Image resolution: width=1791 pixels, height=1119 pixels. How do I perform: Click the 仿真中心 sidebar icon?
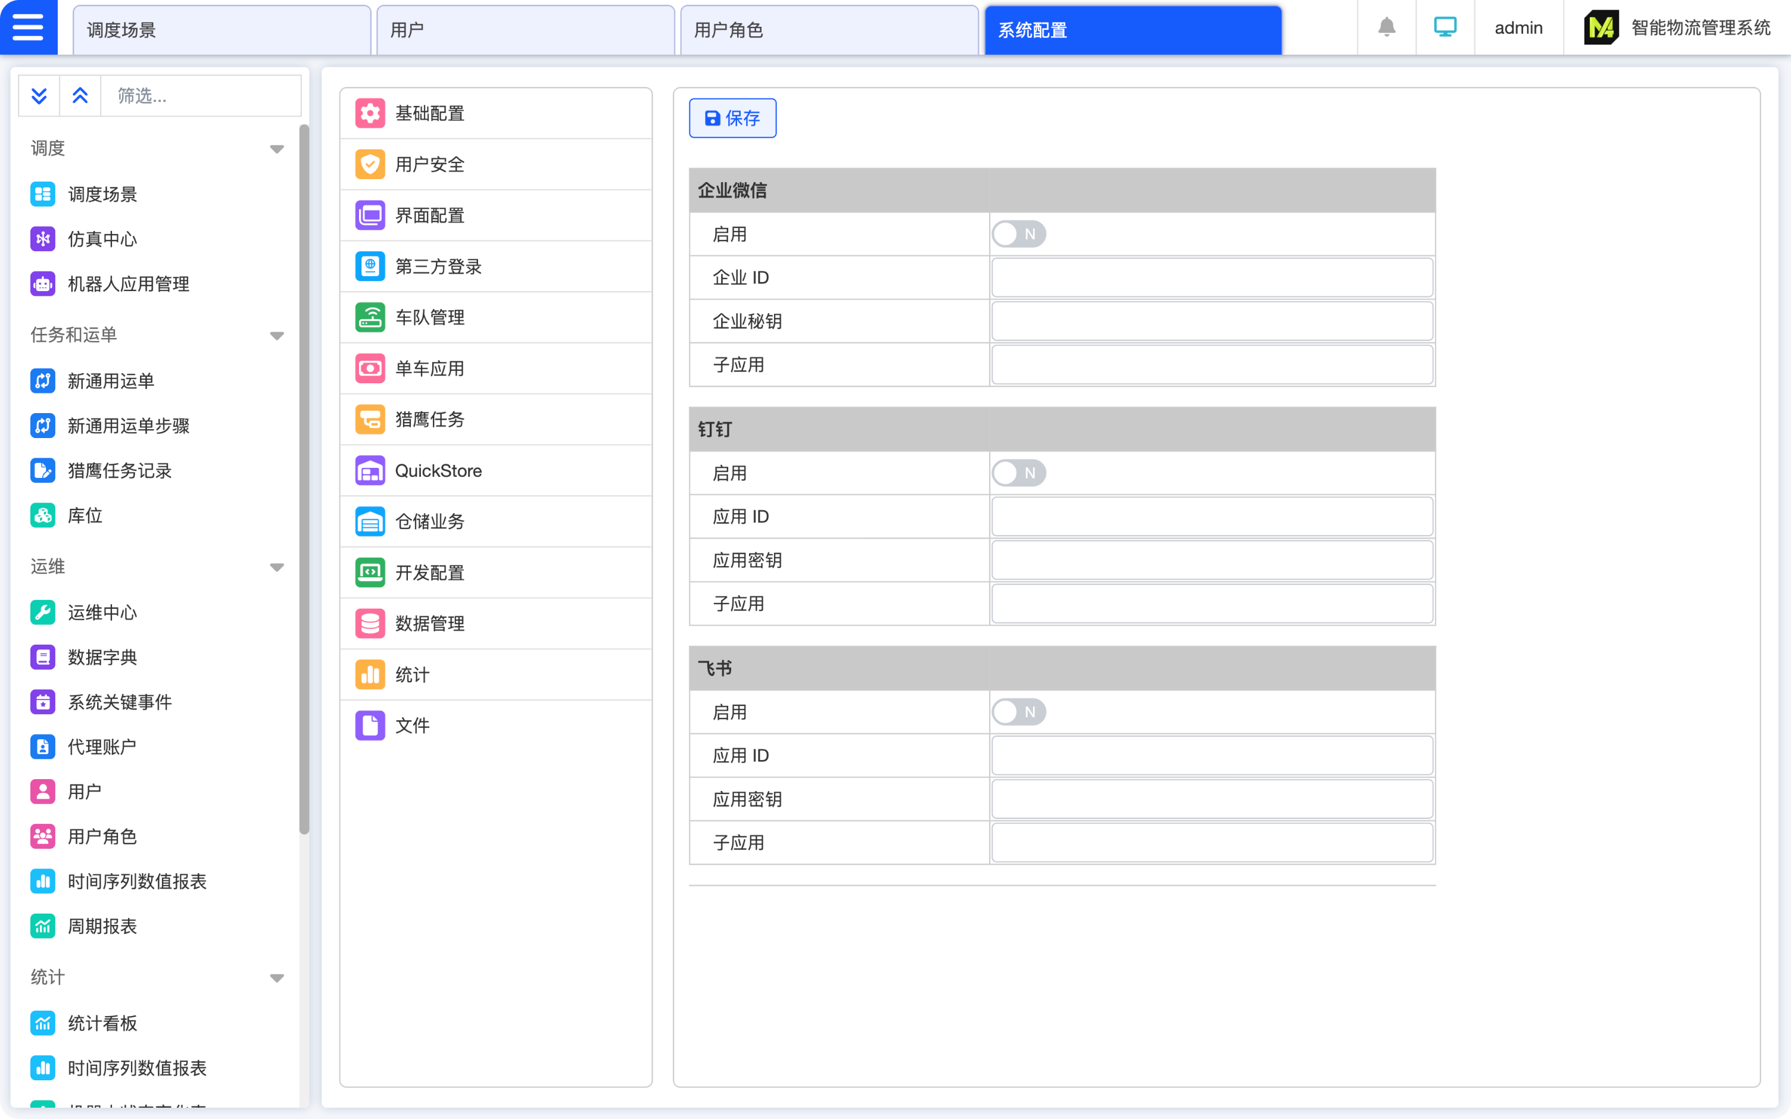click(x=43, y=239)
